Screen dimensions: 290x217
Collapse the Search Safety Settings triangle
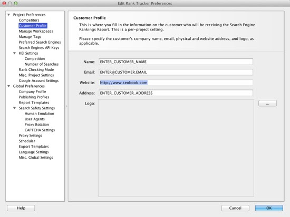click(14, 108)
